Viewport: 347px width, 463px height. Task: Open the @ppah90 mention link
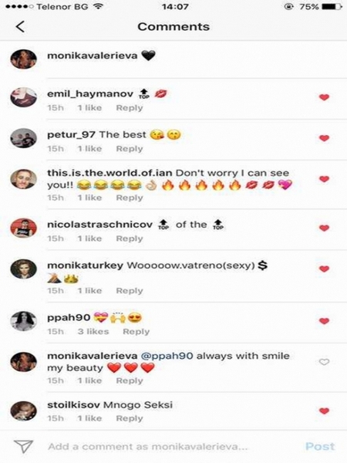167,356
